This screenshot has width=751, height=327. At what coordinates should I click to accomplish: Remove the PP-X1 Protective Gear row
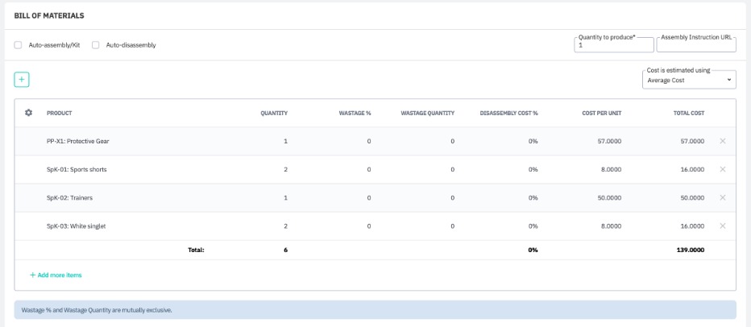pos(722,141)
